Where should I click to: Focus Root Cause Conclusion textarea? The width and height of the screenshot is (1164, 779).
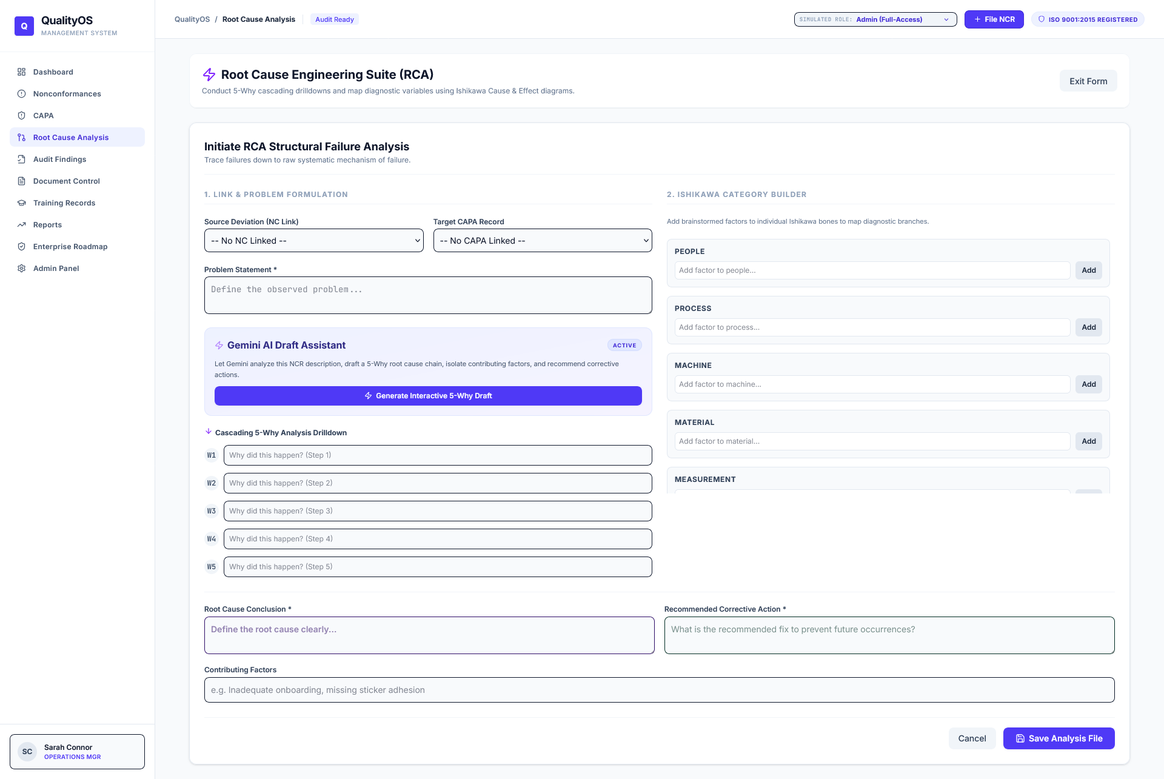(x=429, y=635)
